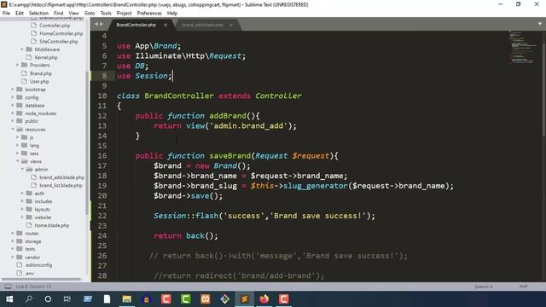Open the Find menu
The height and width of the screenshot is (307, 546).
[59, 14]
